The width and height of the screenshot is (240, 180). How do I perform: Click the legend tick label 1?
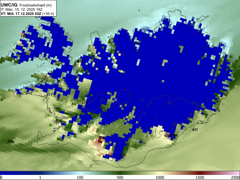[x=40, y=177]
